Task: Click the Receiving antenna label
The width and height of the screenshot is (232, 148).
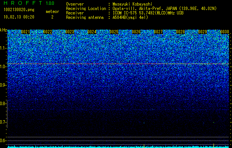Action: (x=85, y=17)
